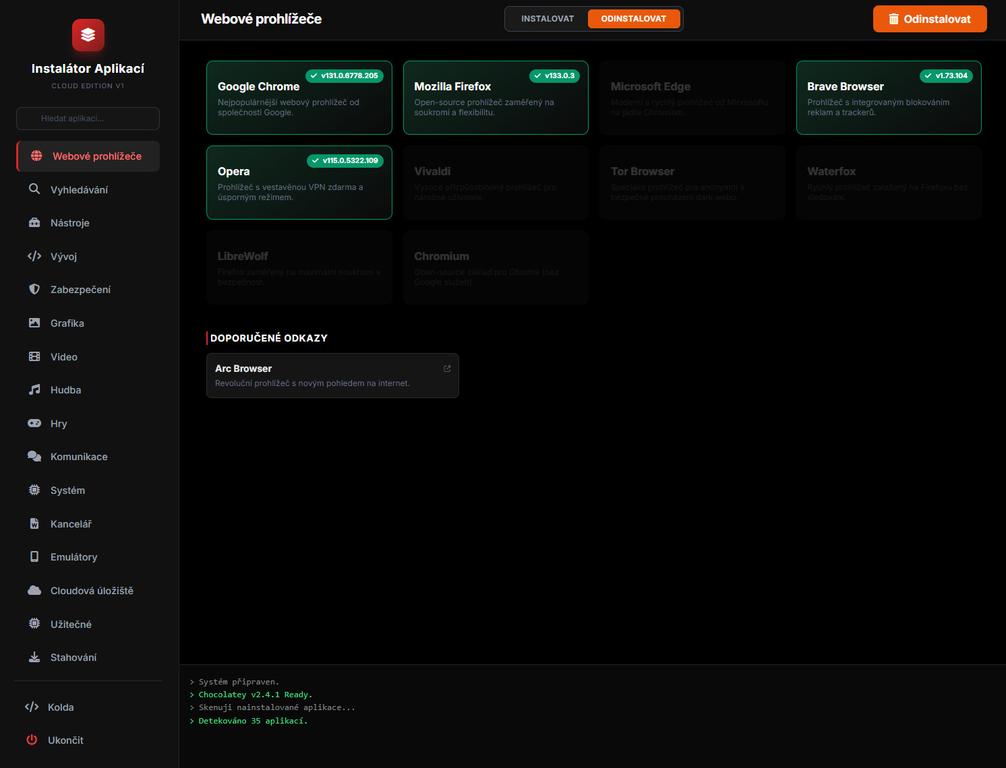
Task: Click the magnifier icon beside Vyhledávání
Action: click(x=34, y=189)
